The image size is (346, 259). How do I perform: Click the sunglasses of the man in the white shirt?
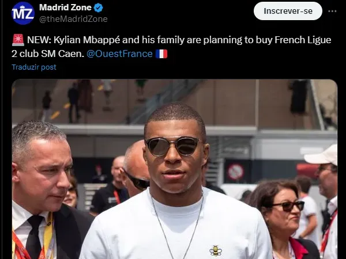pos(173,146)
